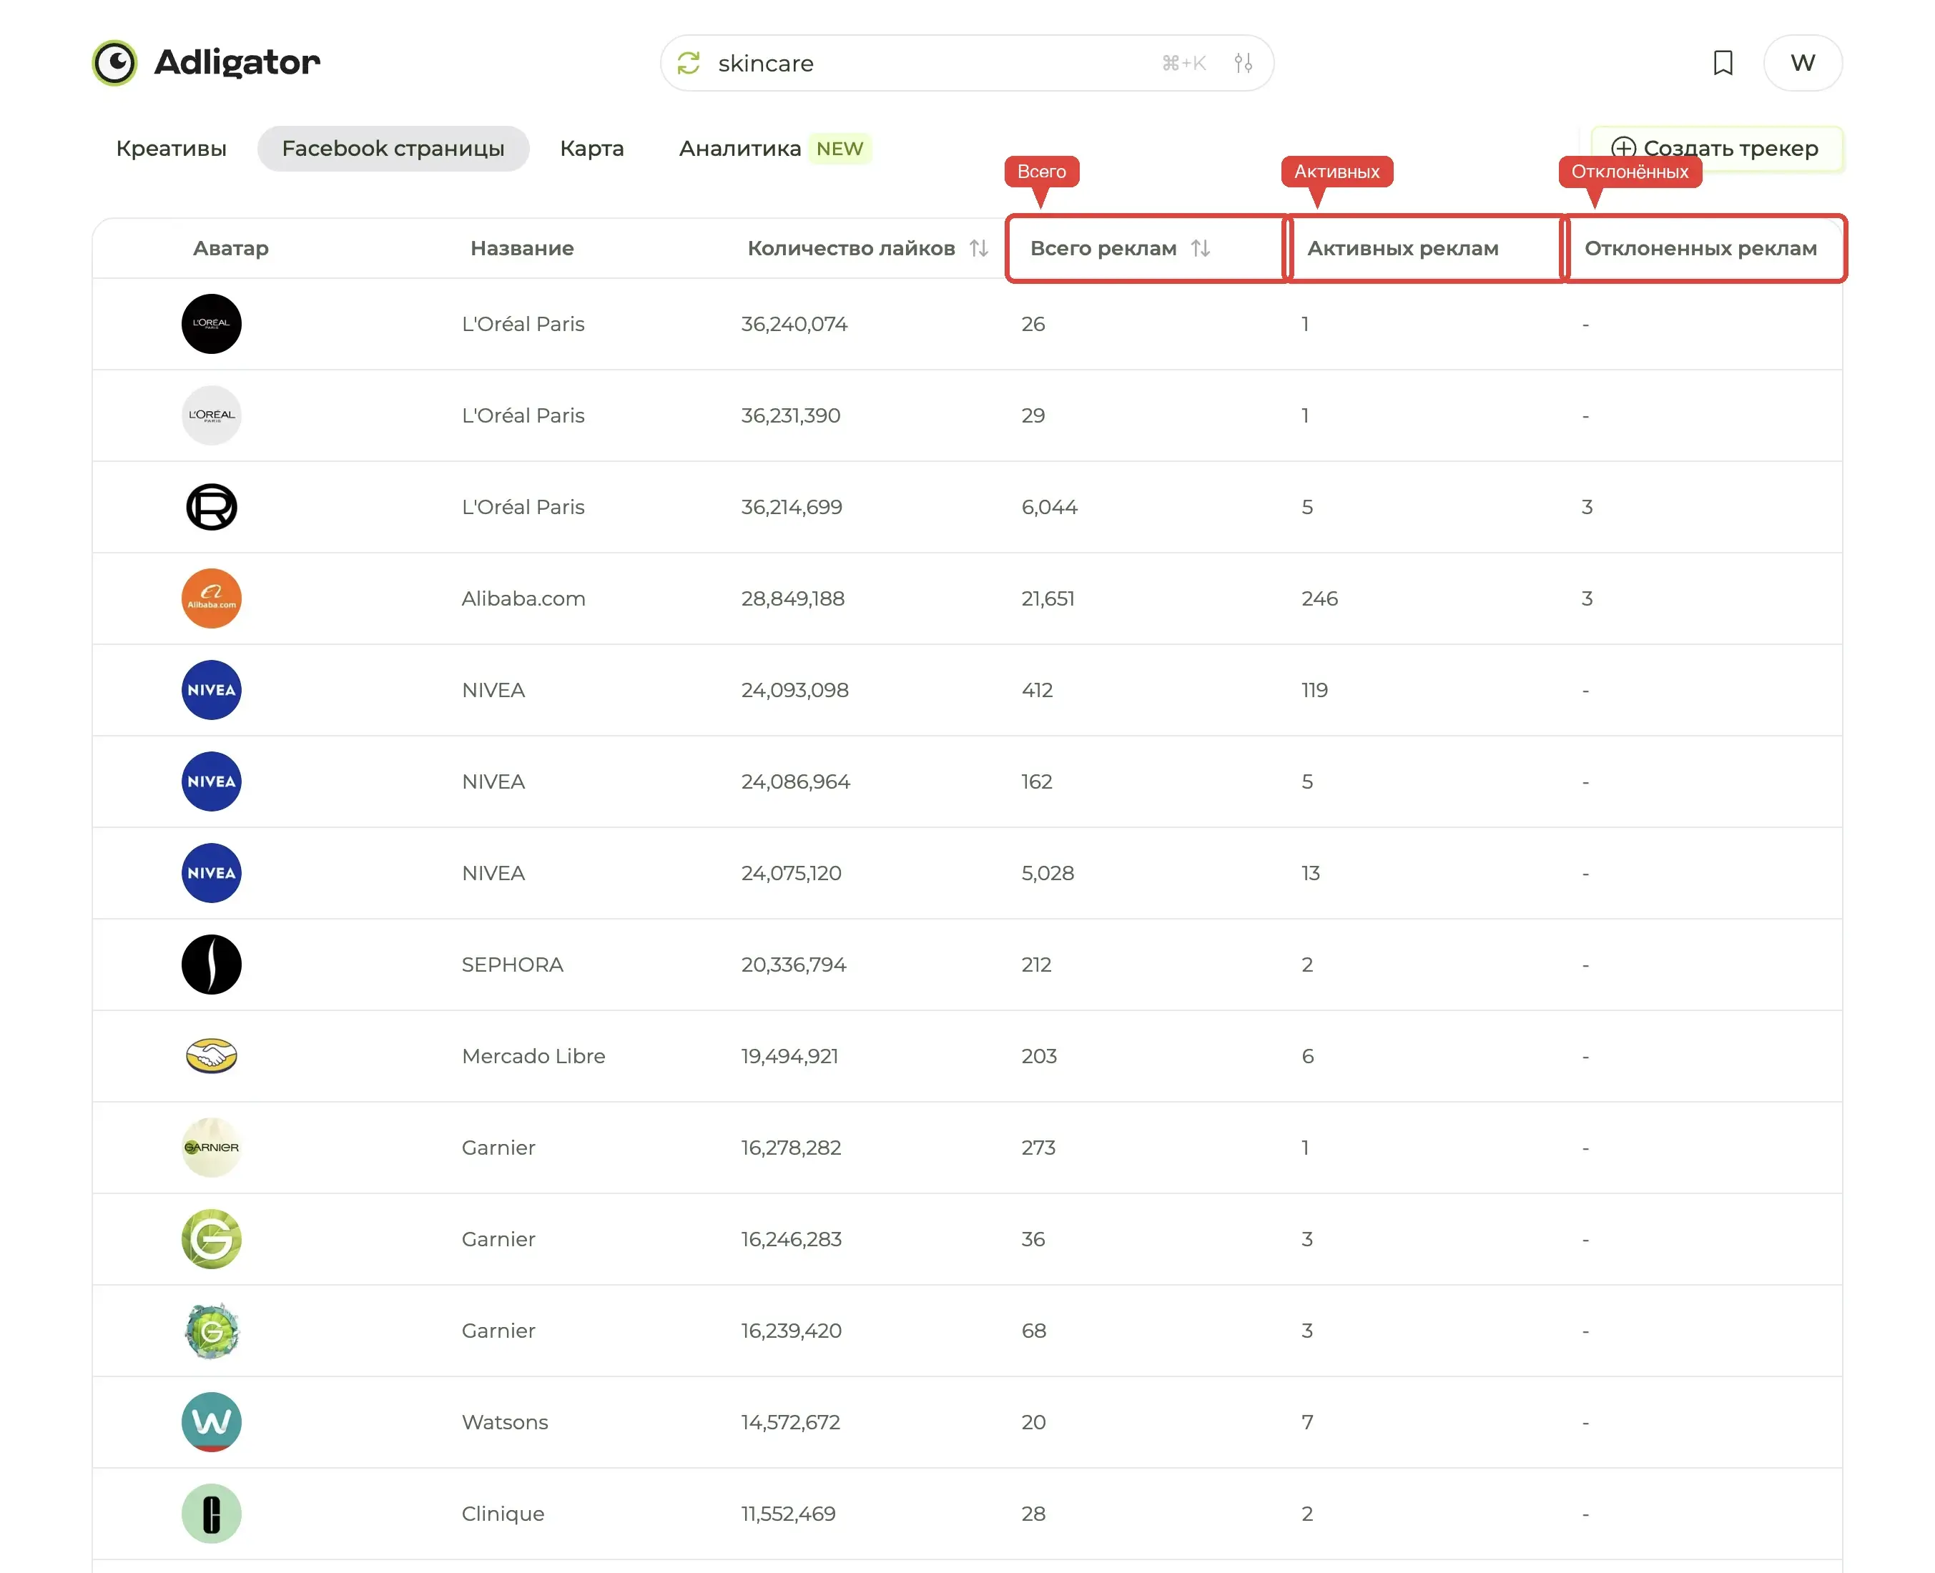
Task: Open the Watsons page name
Action: [505, 1421]
